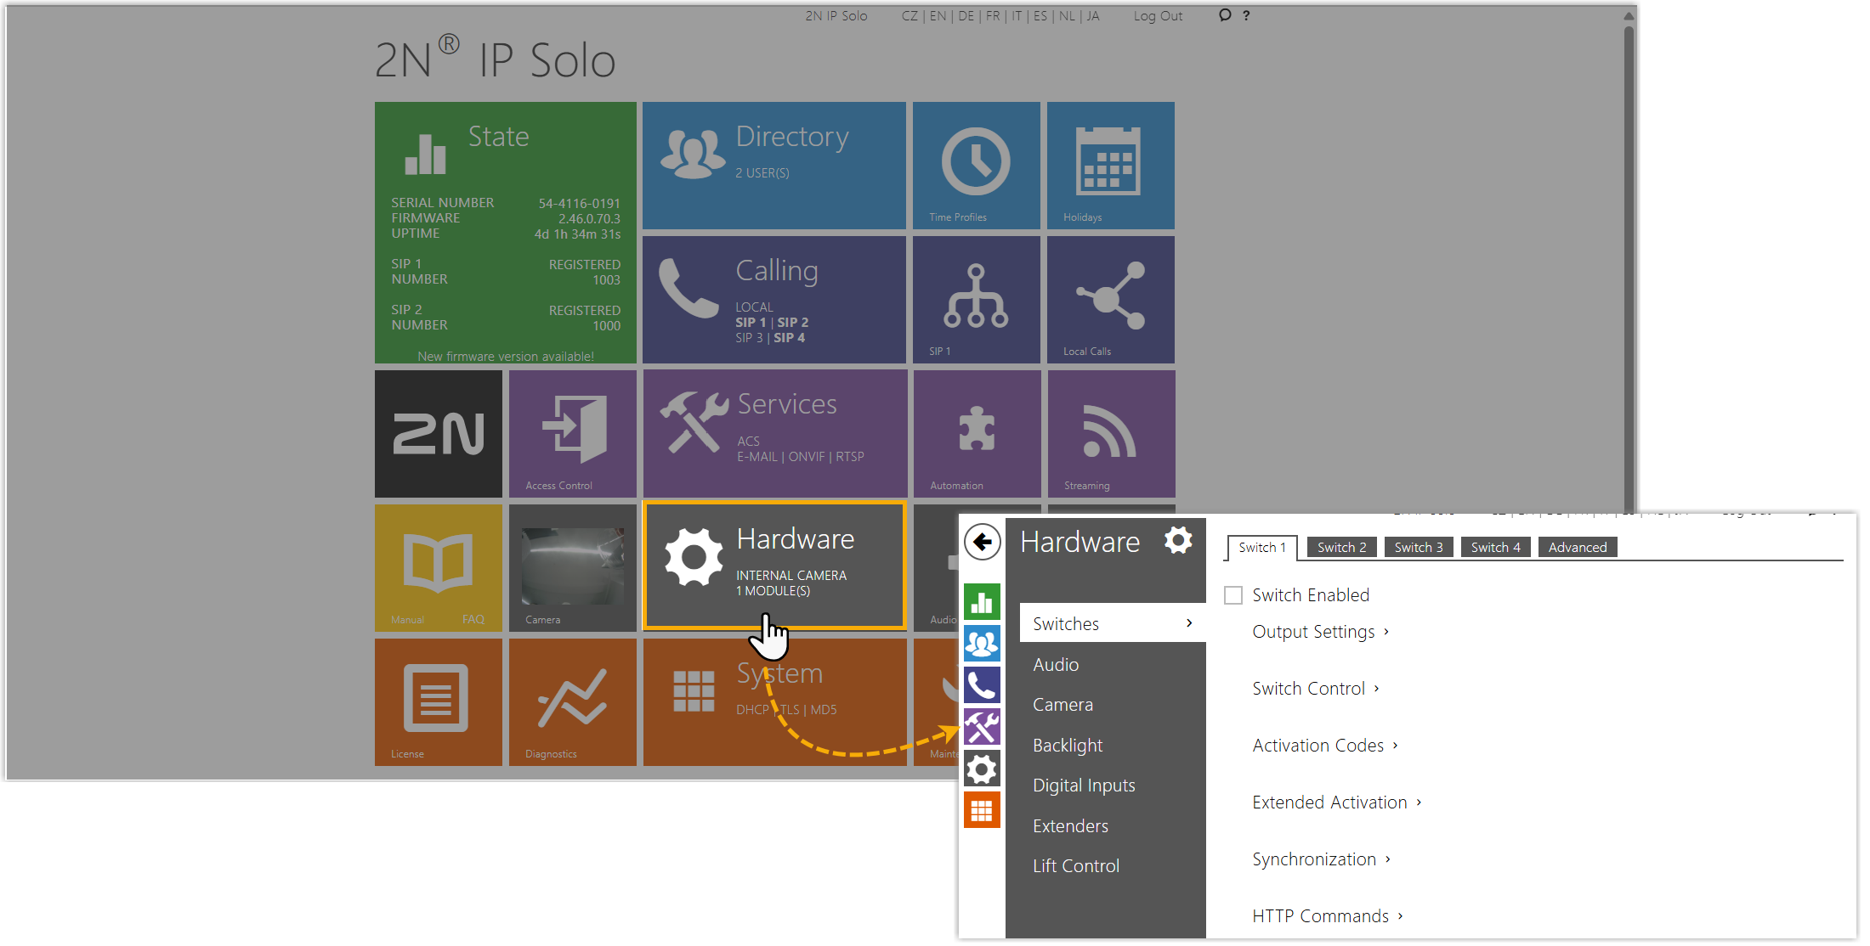The image size is (1870, 946).
Task: Click the back arrow icon
Action: point(982,542)
